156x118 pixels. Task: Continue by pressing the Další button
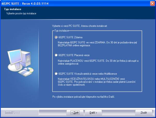[93, 113]
